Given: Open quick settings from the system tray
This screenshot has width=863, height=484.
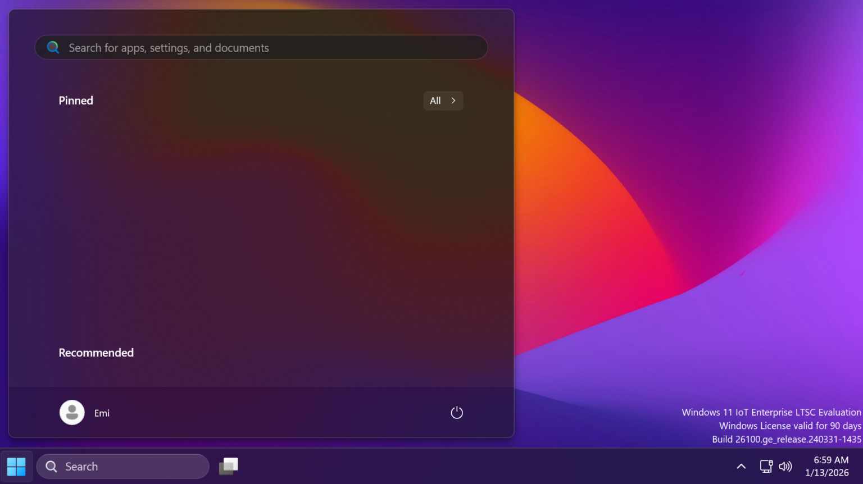Looking at the screenshot, I should (775, 466).
